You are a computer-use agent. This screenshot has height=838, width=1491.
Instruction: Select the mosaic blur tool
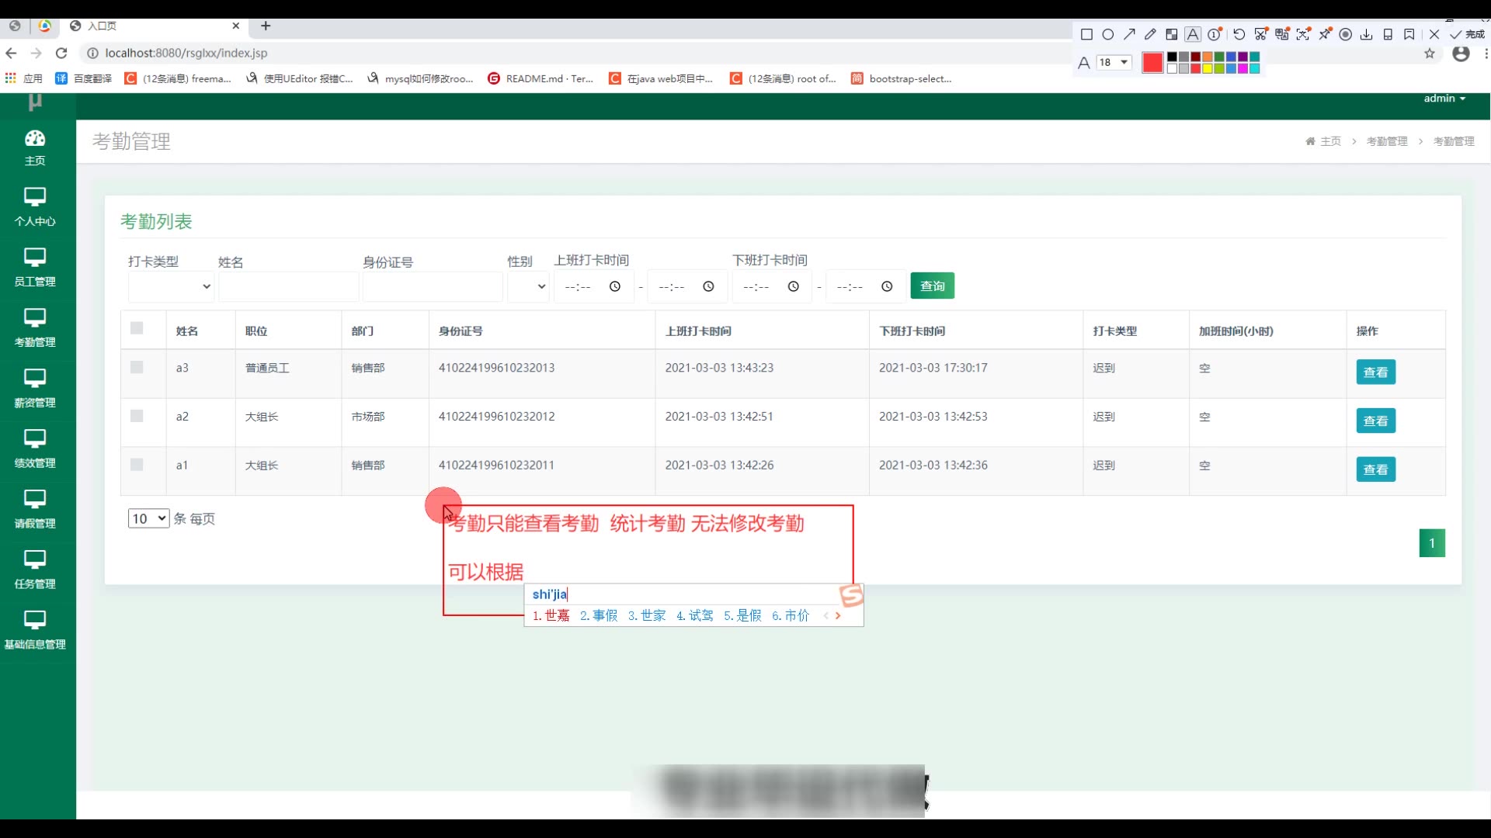1172,34
